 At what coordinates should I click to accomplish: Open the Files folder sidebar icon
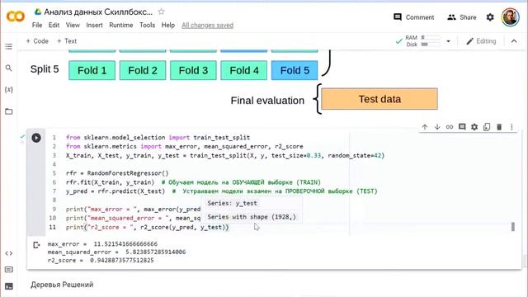pyautogui.click(x=9, y=111)
